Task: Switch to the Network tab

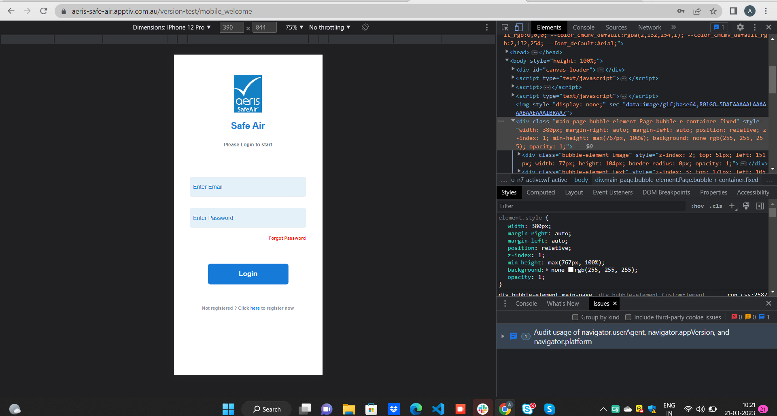Action: click(x=650, y=27)
